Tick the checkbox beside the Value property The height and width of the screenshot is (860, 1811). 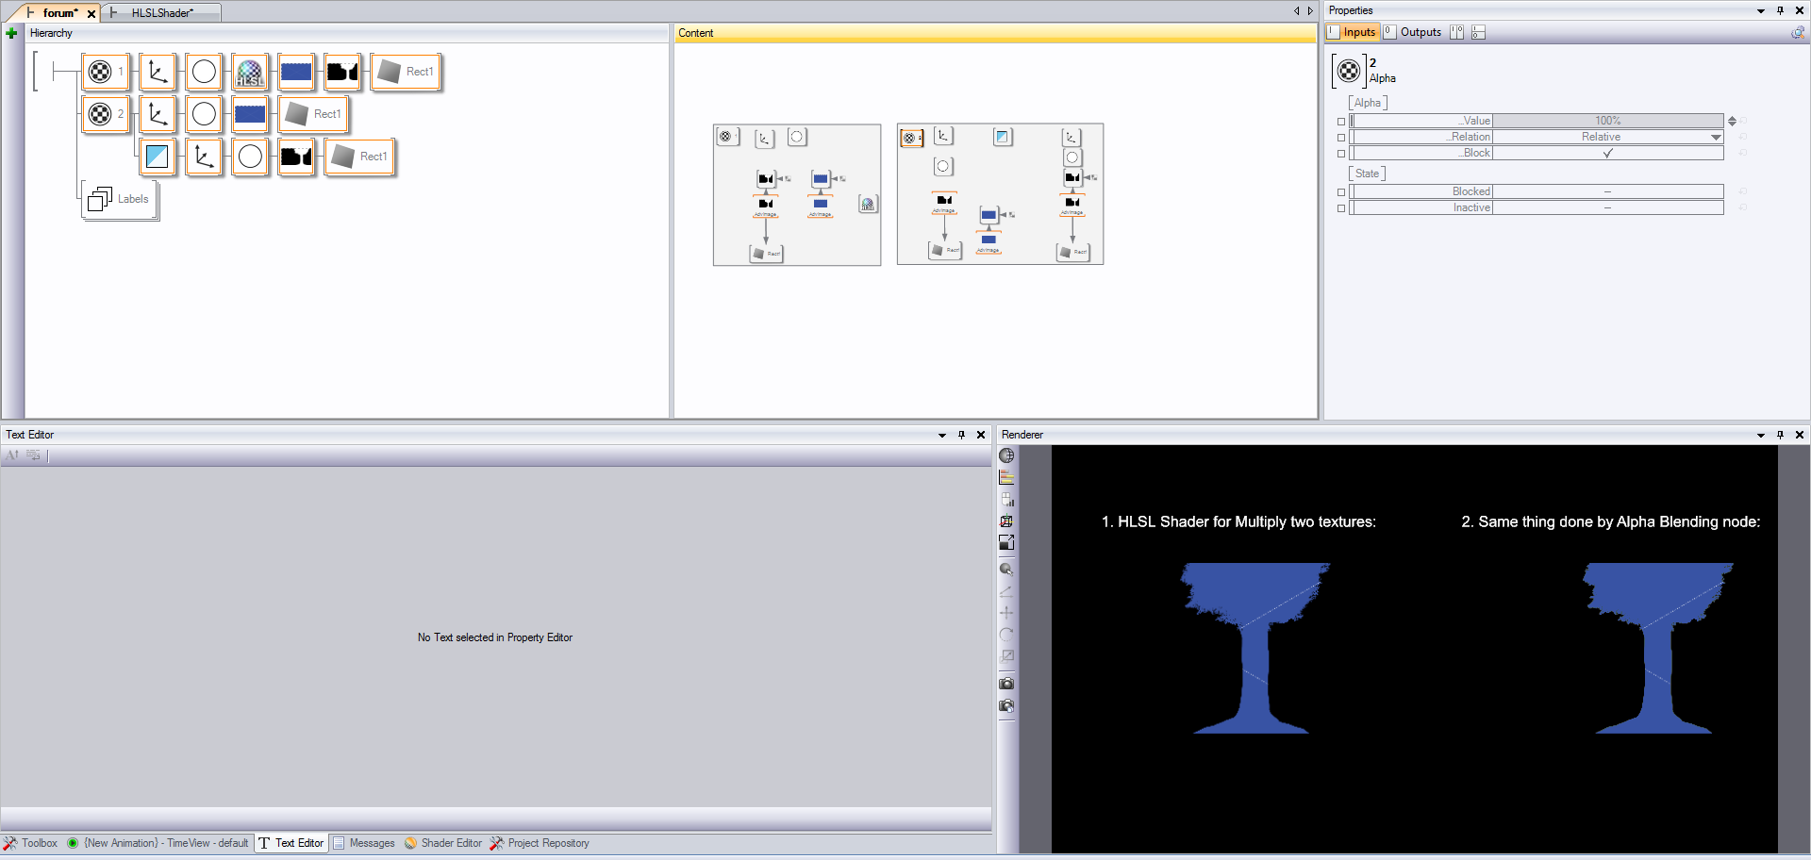pos(1341,122)
